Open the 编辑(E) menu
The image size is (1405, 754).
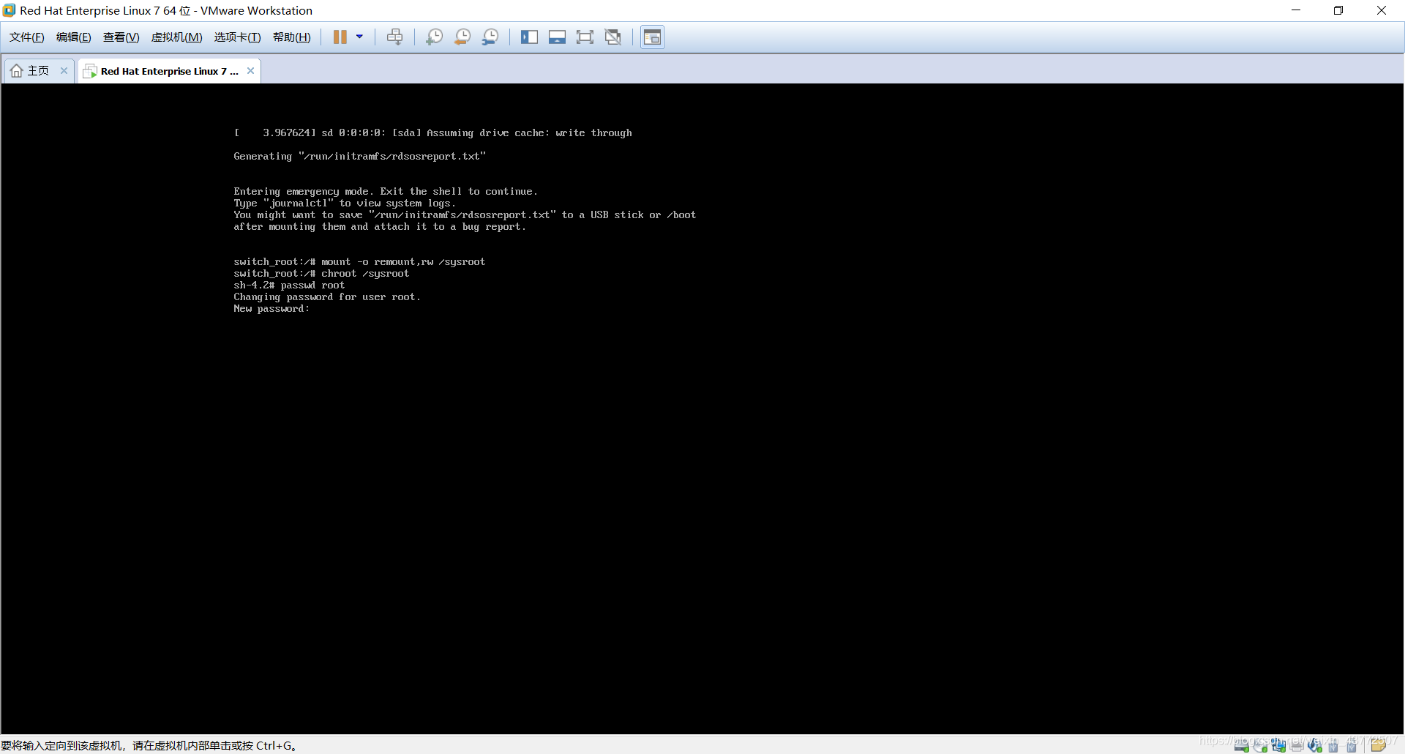(74, 37)
